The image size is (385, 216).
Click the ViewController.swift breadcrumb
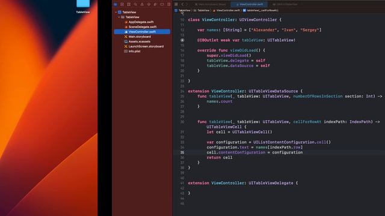coord(226,10)
